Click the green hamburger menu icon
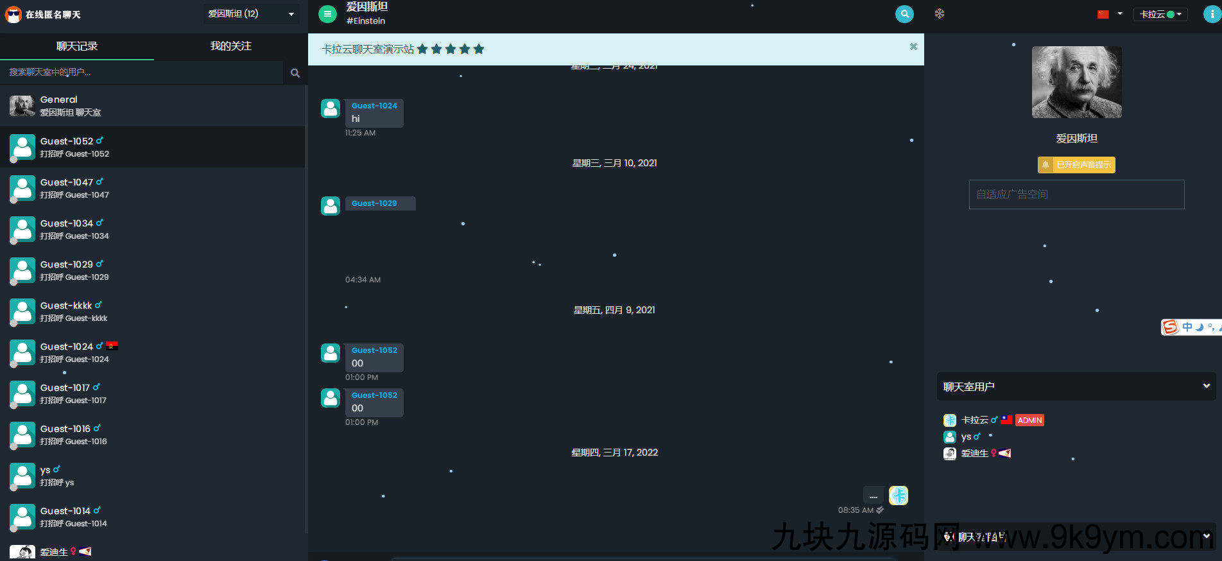The image size is (1222, 561). 327,13
